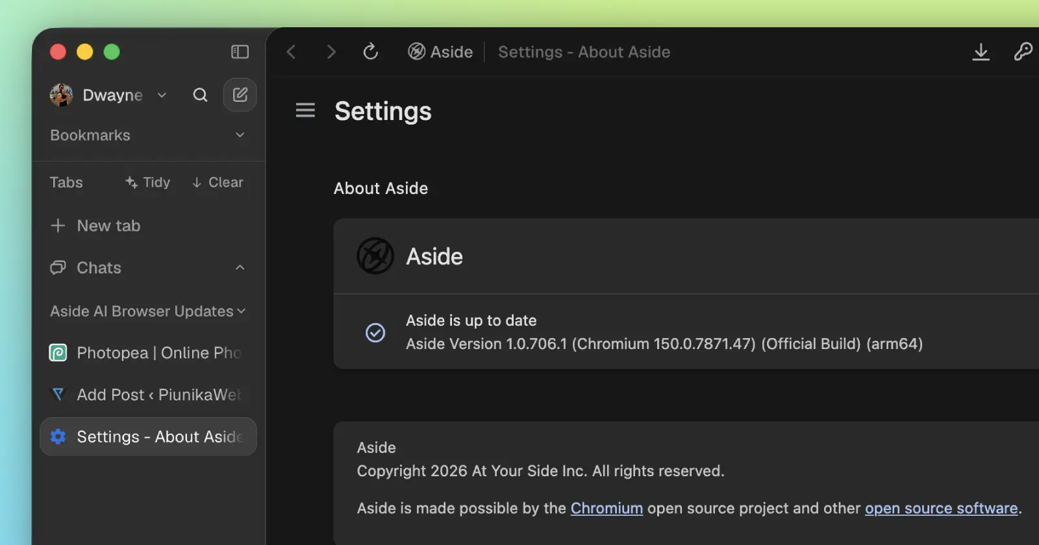Tidy the tabs
Screen dimensions: 1039x545
147,182
